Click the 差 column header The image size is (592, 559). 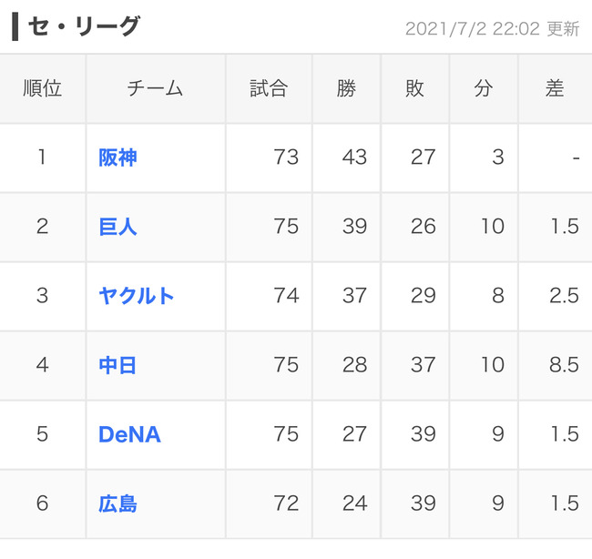[x=555, y=88]
